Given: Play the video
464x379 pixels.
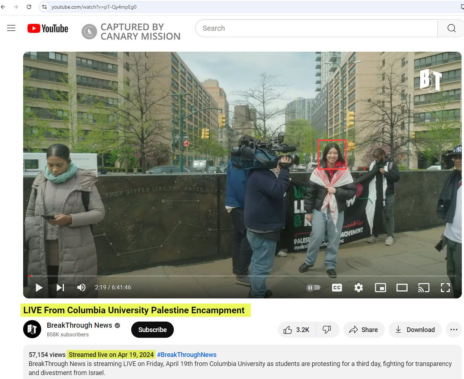Looking at the screenshot, I should [x=39, y=288].
